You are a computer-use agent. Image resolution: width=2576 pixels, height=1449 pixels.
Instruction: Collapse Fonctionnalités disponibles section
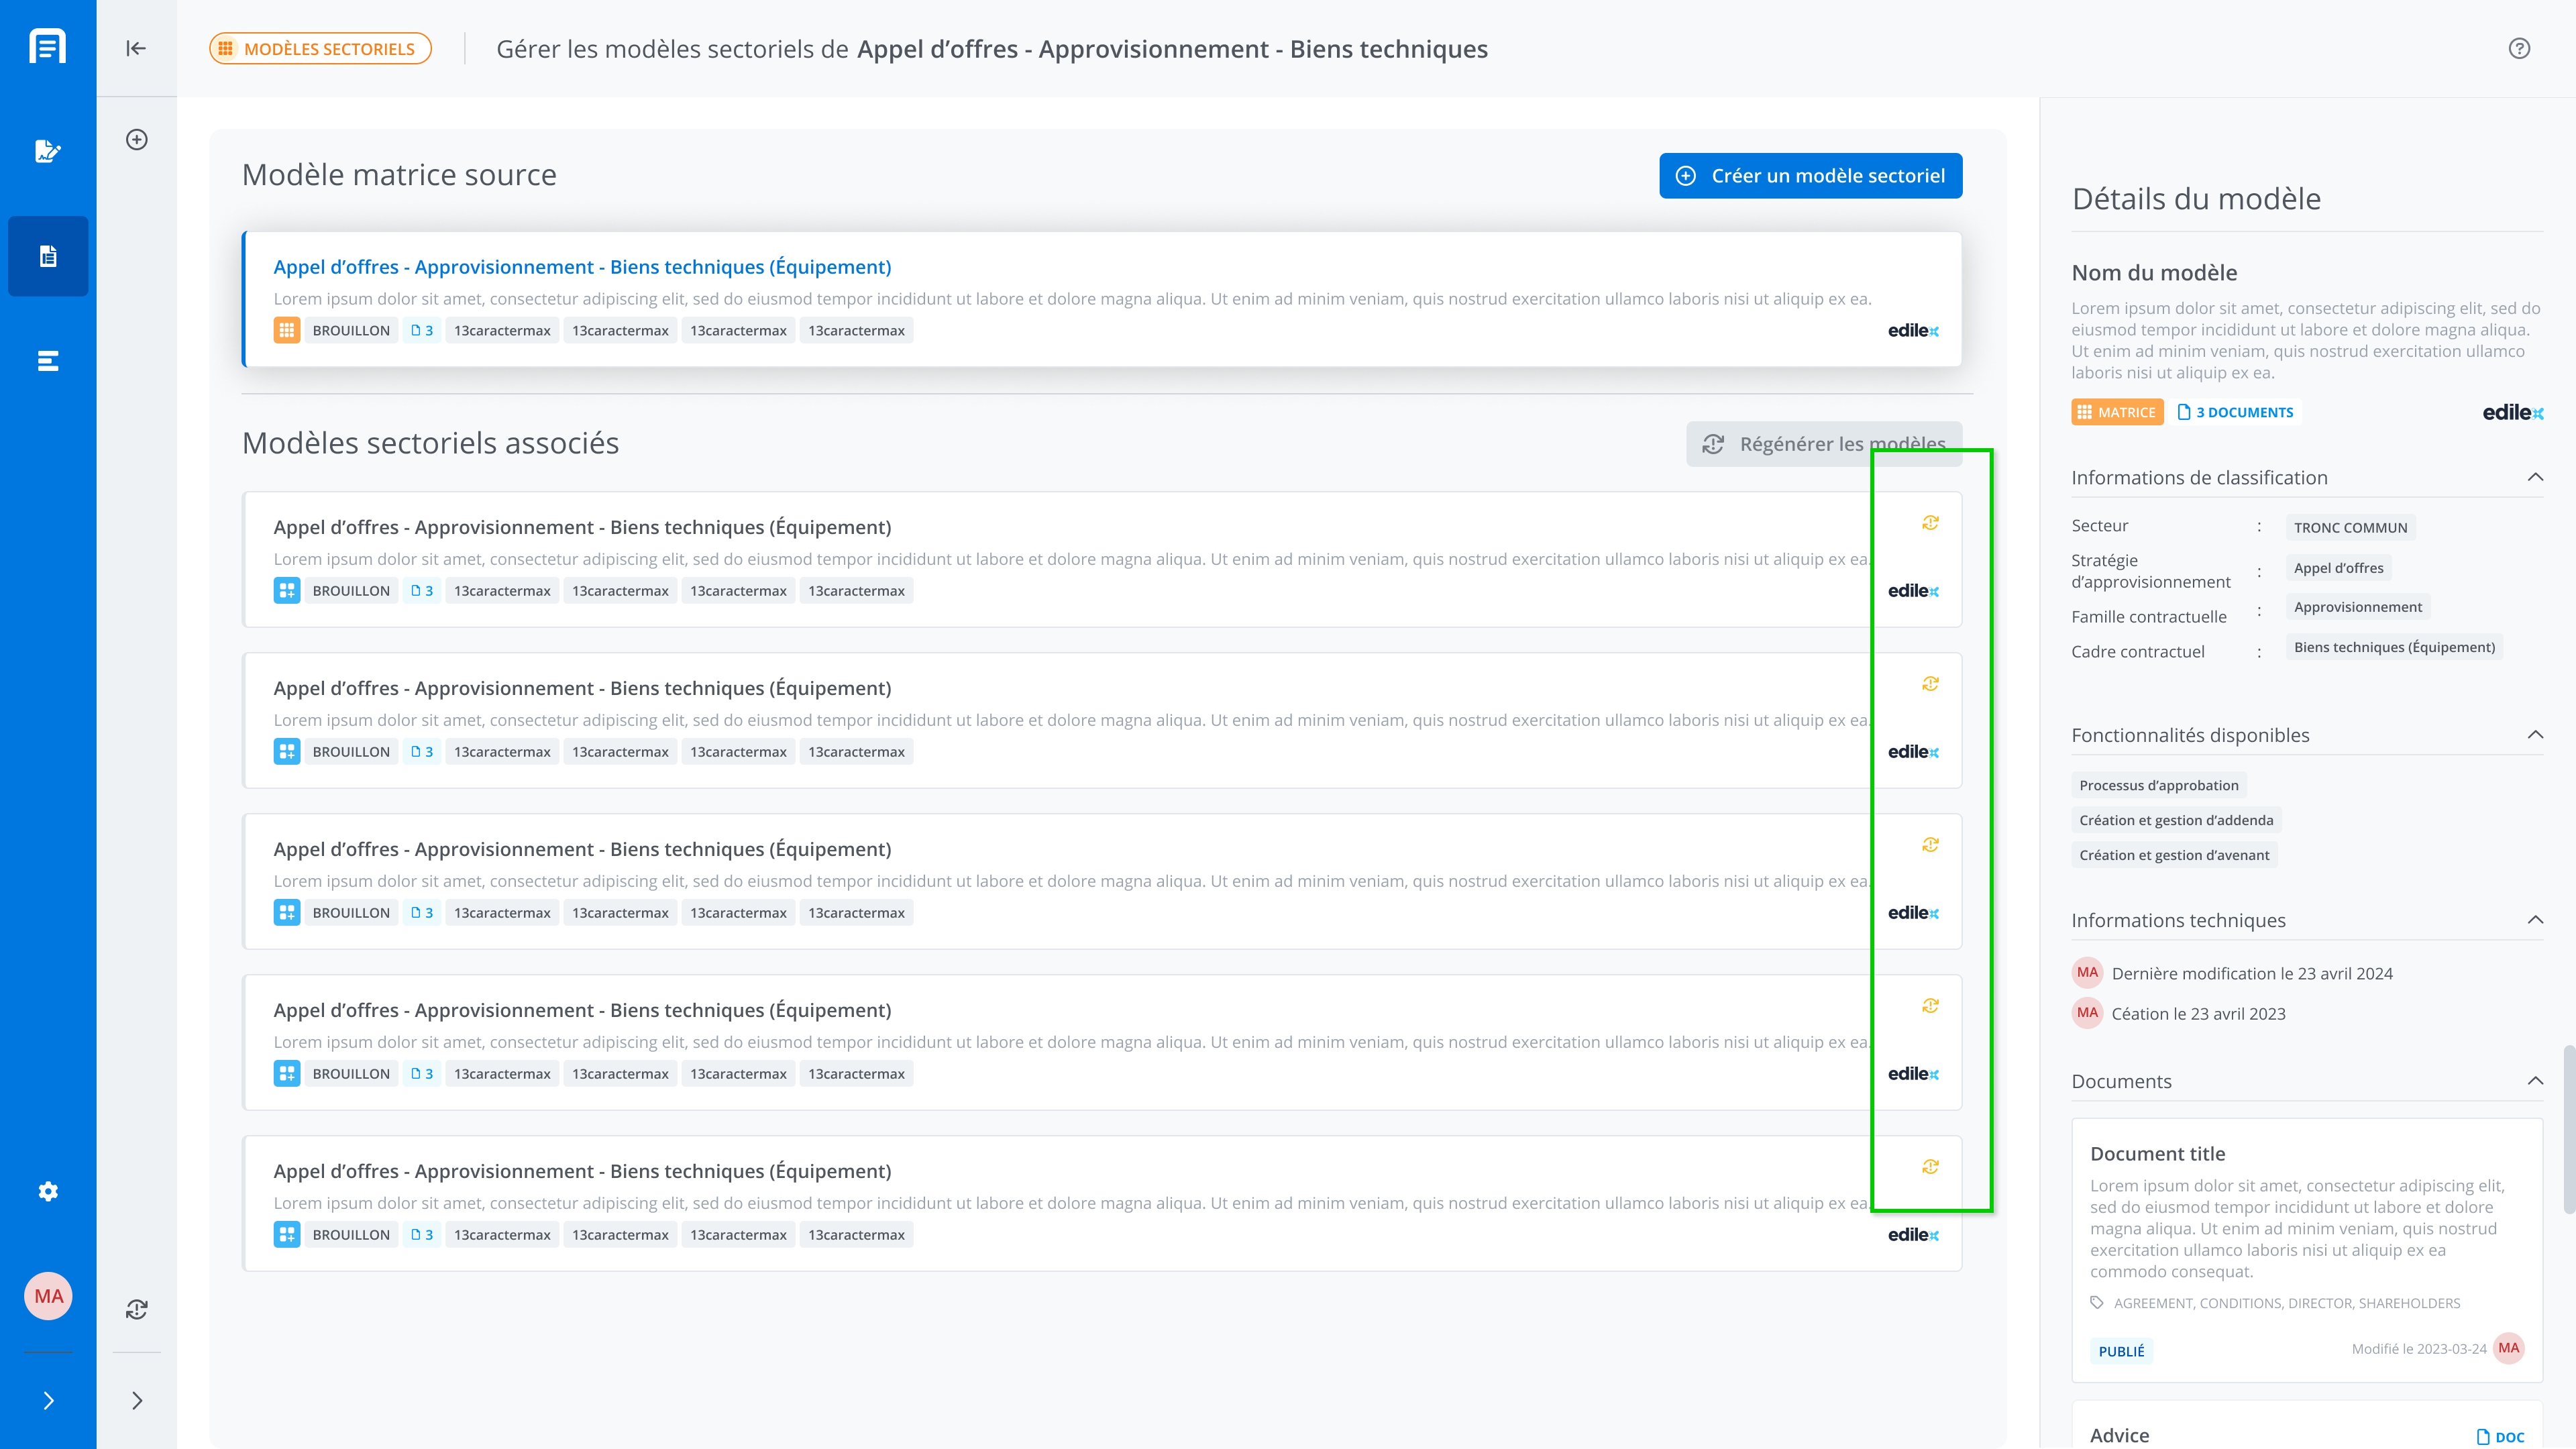pos(2535,735)
